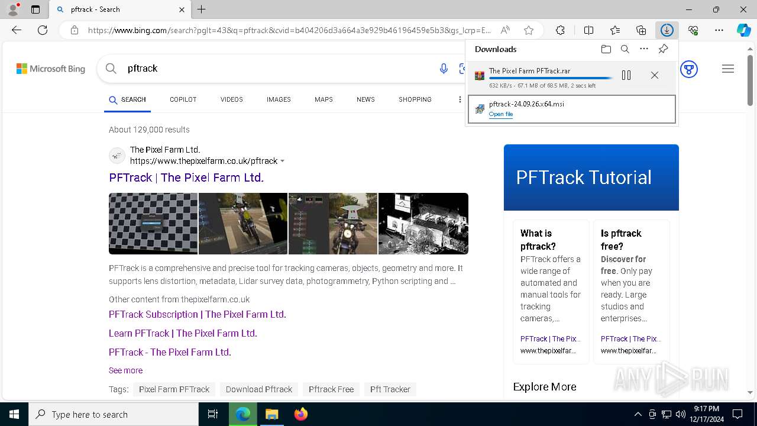757x426 pixels.
Task: Switch to the SHOPPING tab
Action: (x=415, y=99)
